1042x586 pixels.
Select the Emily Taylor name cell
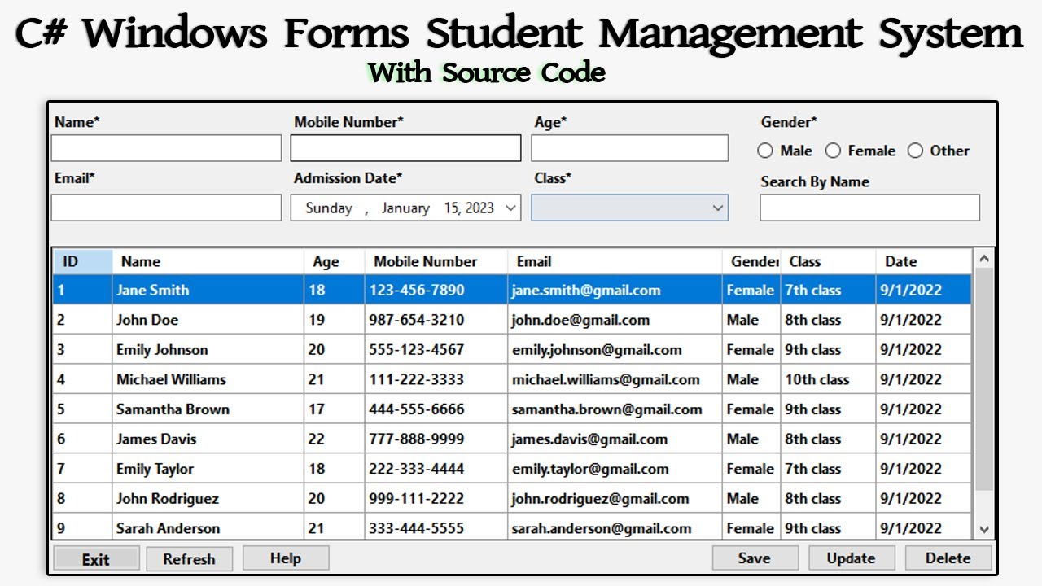(208, 469)
